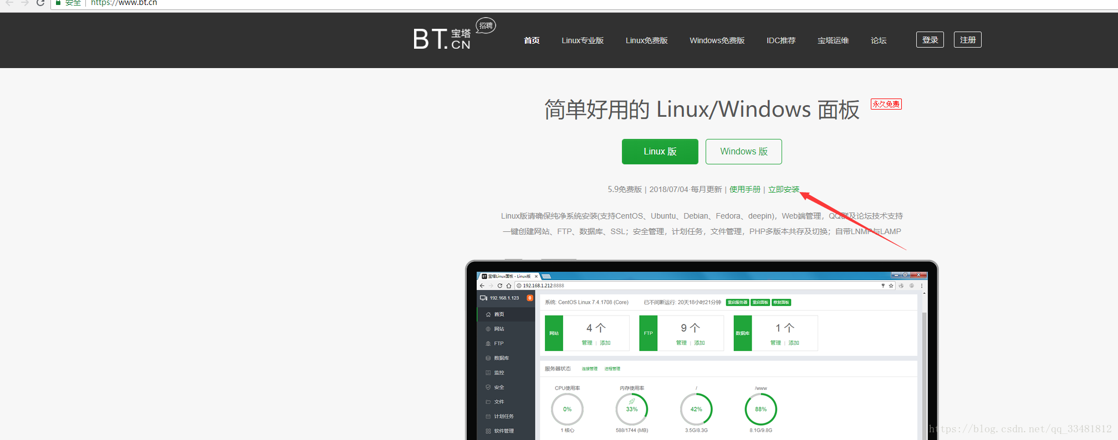Viewport: 1118px width, 440px height.
Task: Open IDC推荐 in the navigation
Action: click(x=781, y=40)
